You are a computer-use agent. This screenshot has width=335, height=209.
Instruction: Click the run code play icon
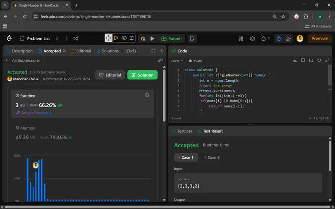(152, 38)
